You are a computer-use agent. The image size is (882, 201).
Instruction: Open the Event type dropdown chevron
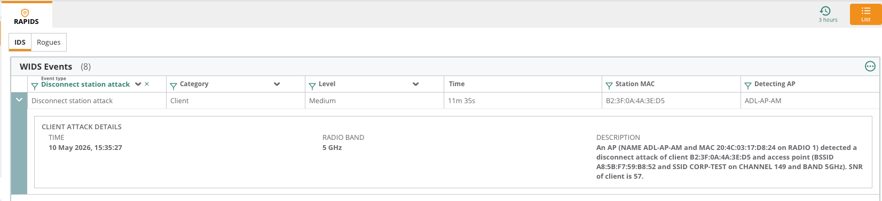(x=138, y=84)
